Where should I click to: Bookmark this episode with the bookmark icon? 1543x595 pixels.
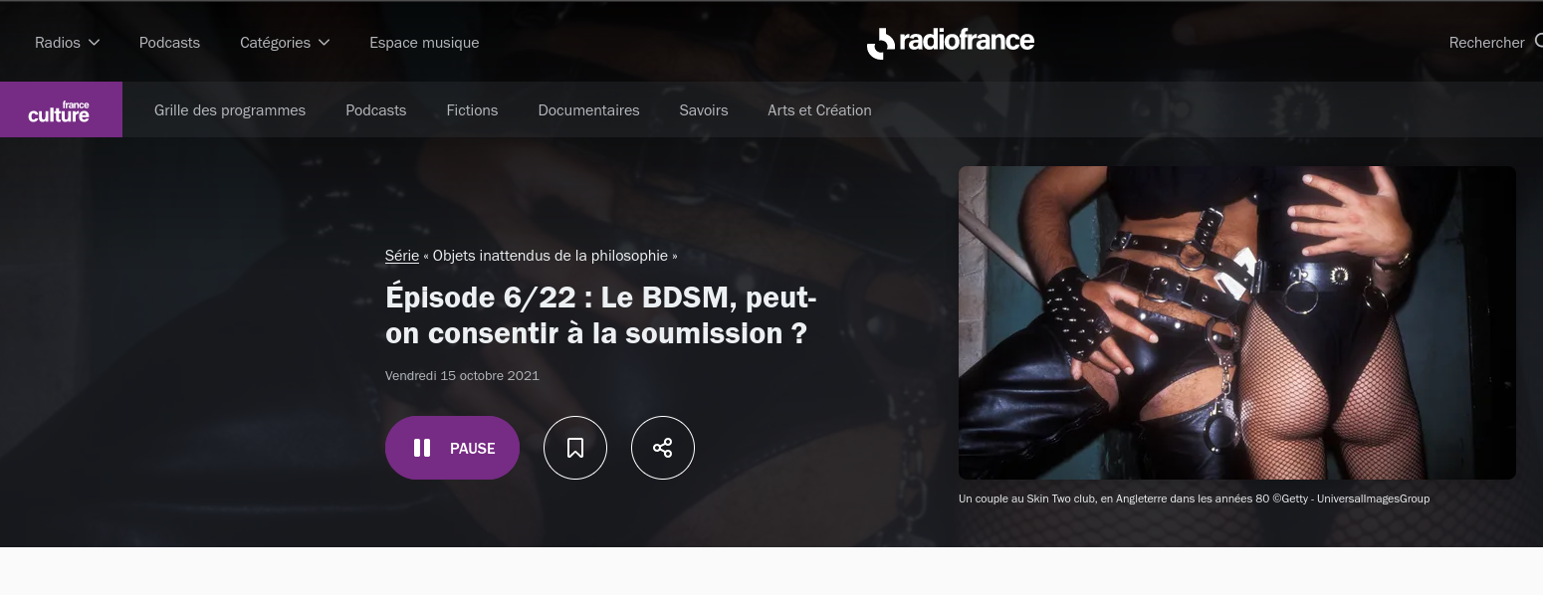coord(575,448)
